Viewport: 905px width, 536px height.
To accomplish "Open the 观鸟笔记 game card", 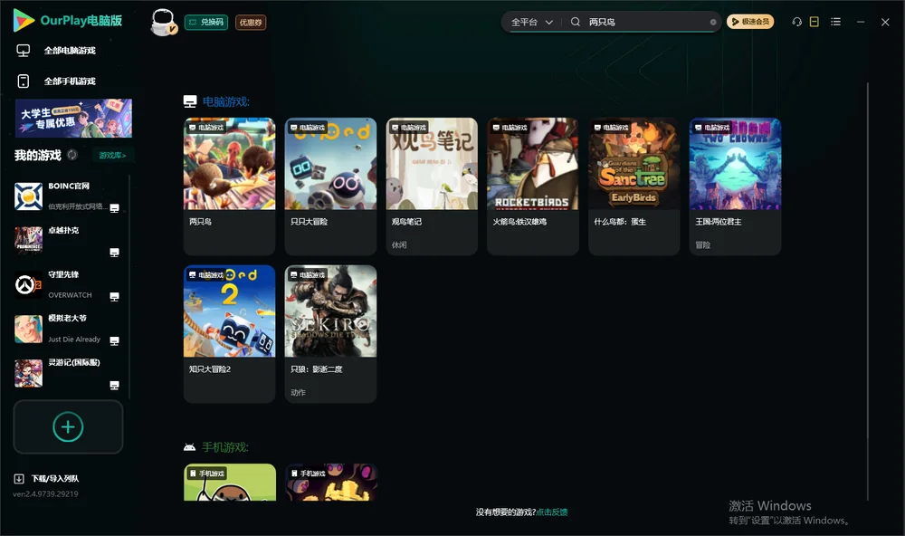I will 432,187.
